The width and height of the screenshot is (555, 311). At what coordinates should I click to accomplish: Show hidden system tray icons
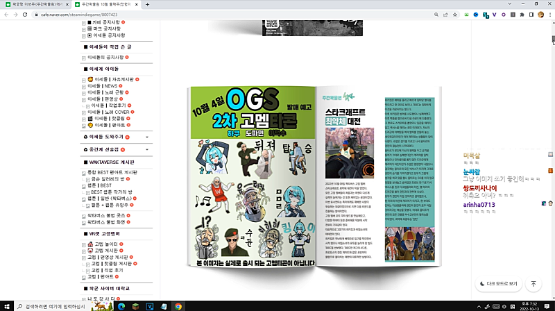(479, 307)
